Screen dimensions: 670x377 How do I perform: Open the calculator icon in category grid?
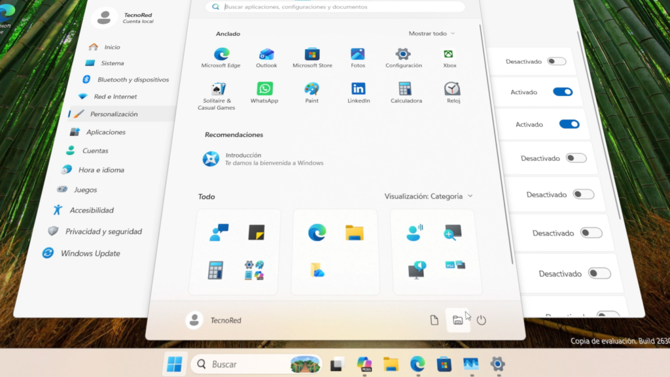[x=215, y=270]
